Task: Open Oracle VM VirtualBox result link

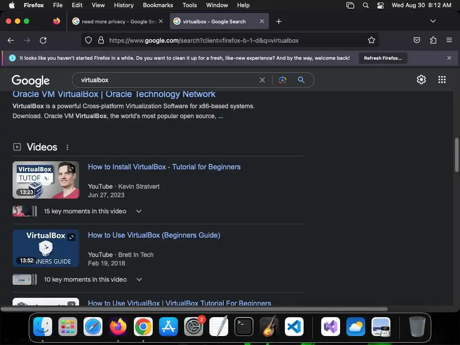Action: (114, 94)
